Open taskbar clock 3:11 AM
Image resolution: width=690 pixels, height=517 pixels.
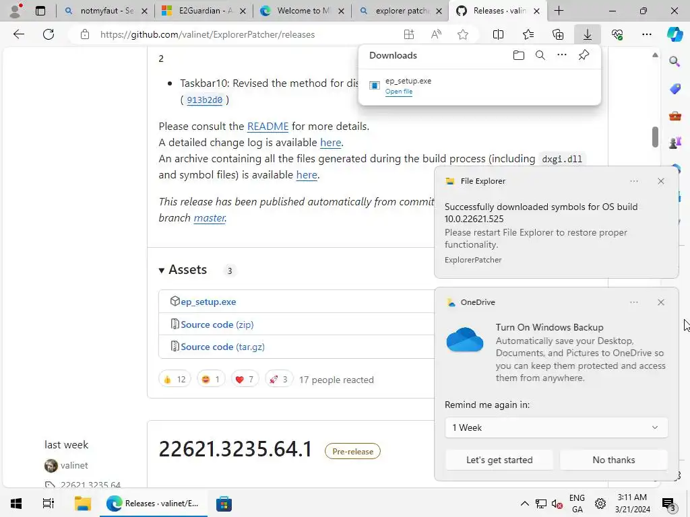(632, 504)
